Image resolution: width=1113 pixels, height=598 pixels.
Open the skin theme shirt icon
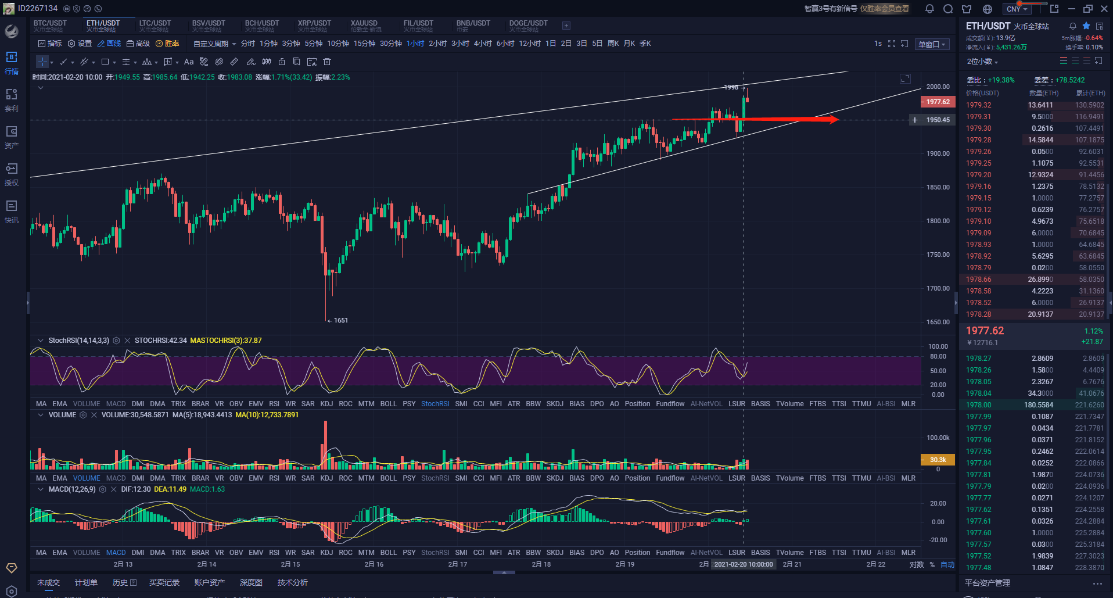tap(967, 9)
